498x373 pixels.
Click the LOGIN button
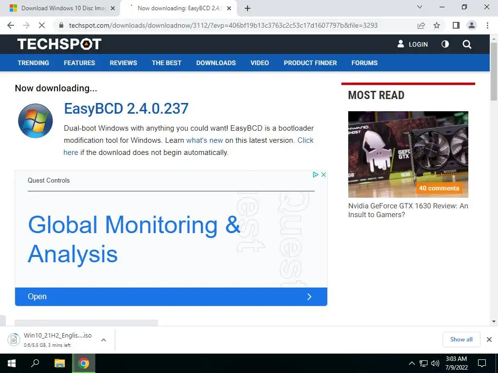(x=412, y=44)
